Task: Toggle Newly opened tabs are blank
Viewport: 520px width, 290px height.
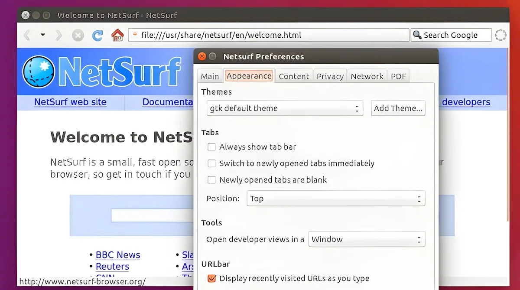Action: 211,180
